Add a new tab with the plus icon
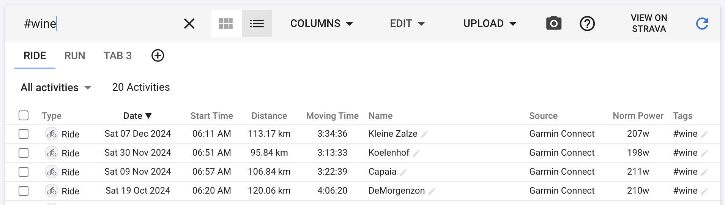 (158, 55)
